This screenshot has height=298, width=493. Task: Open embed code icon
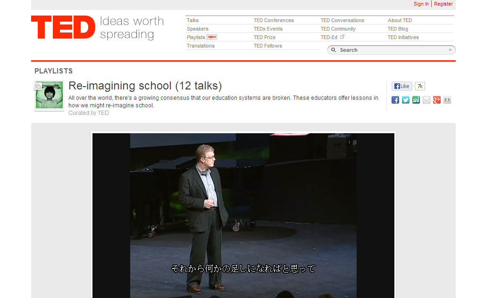447,100
